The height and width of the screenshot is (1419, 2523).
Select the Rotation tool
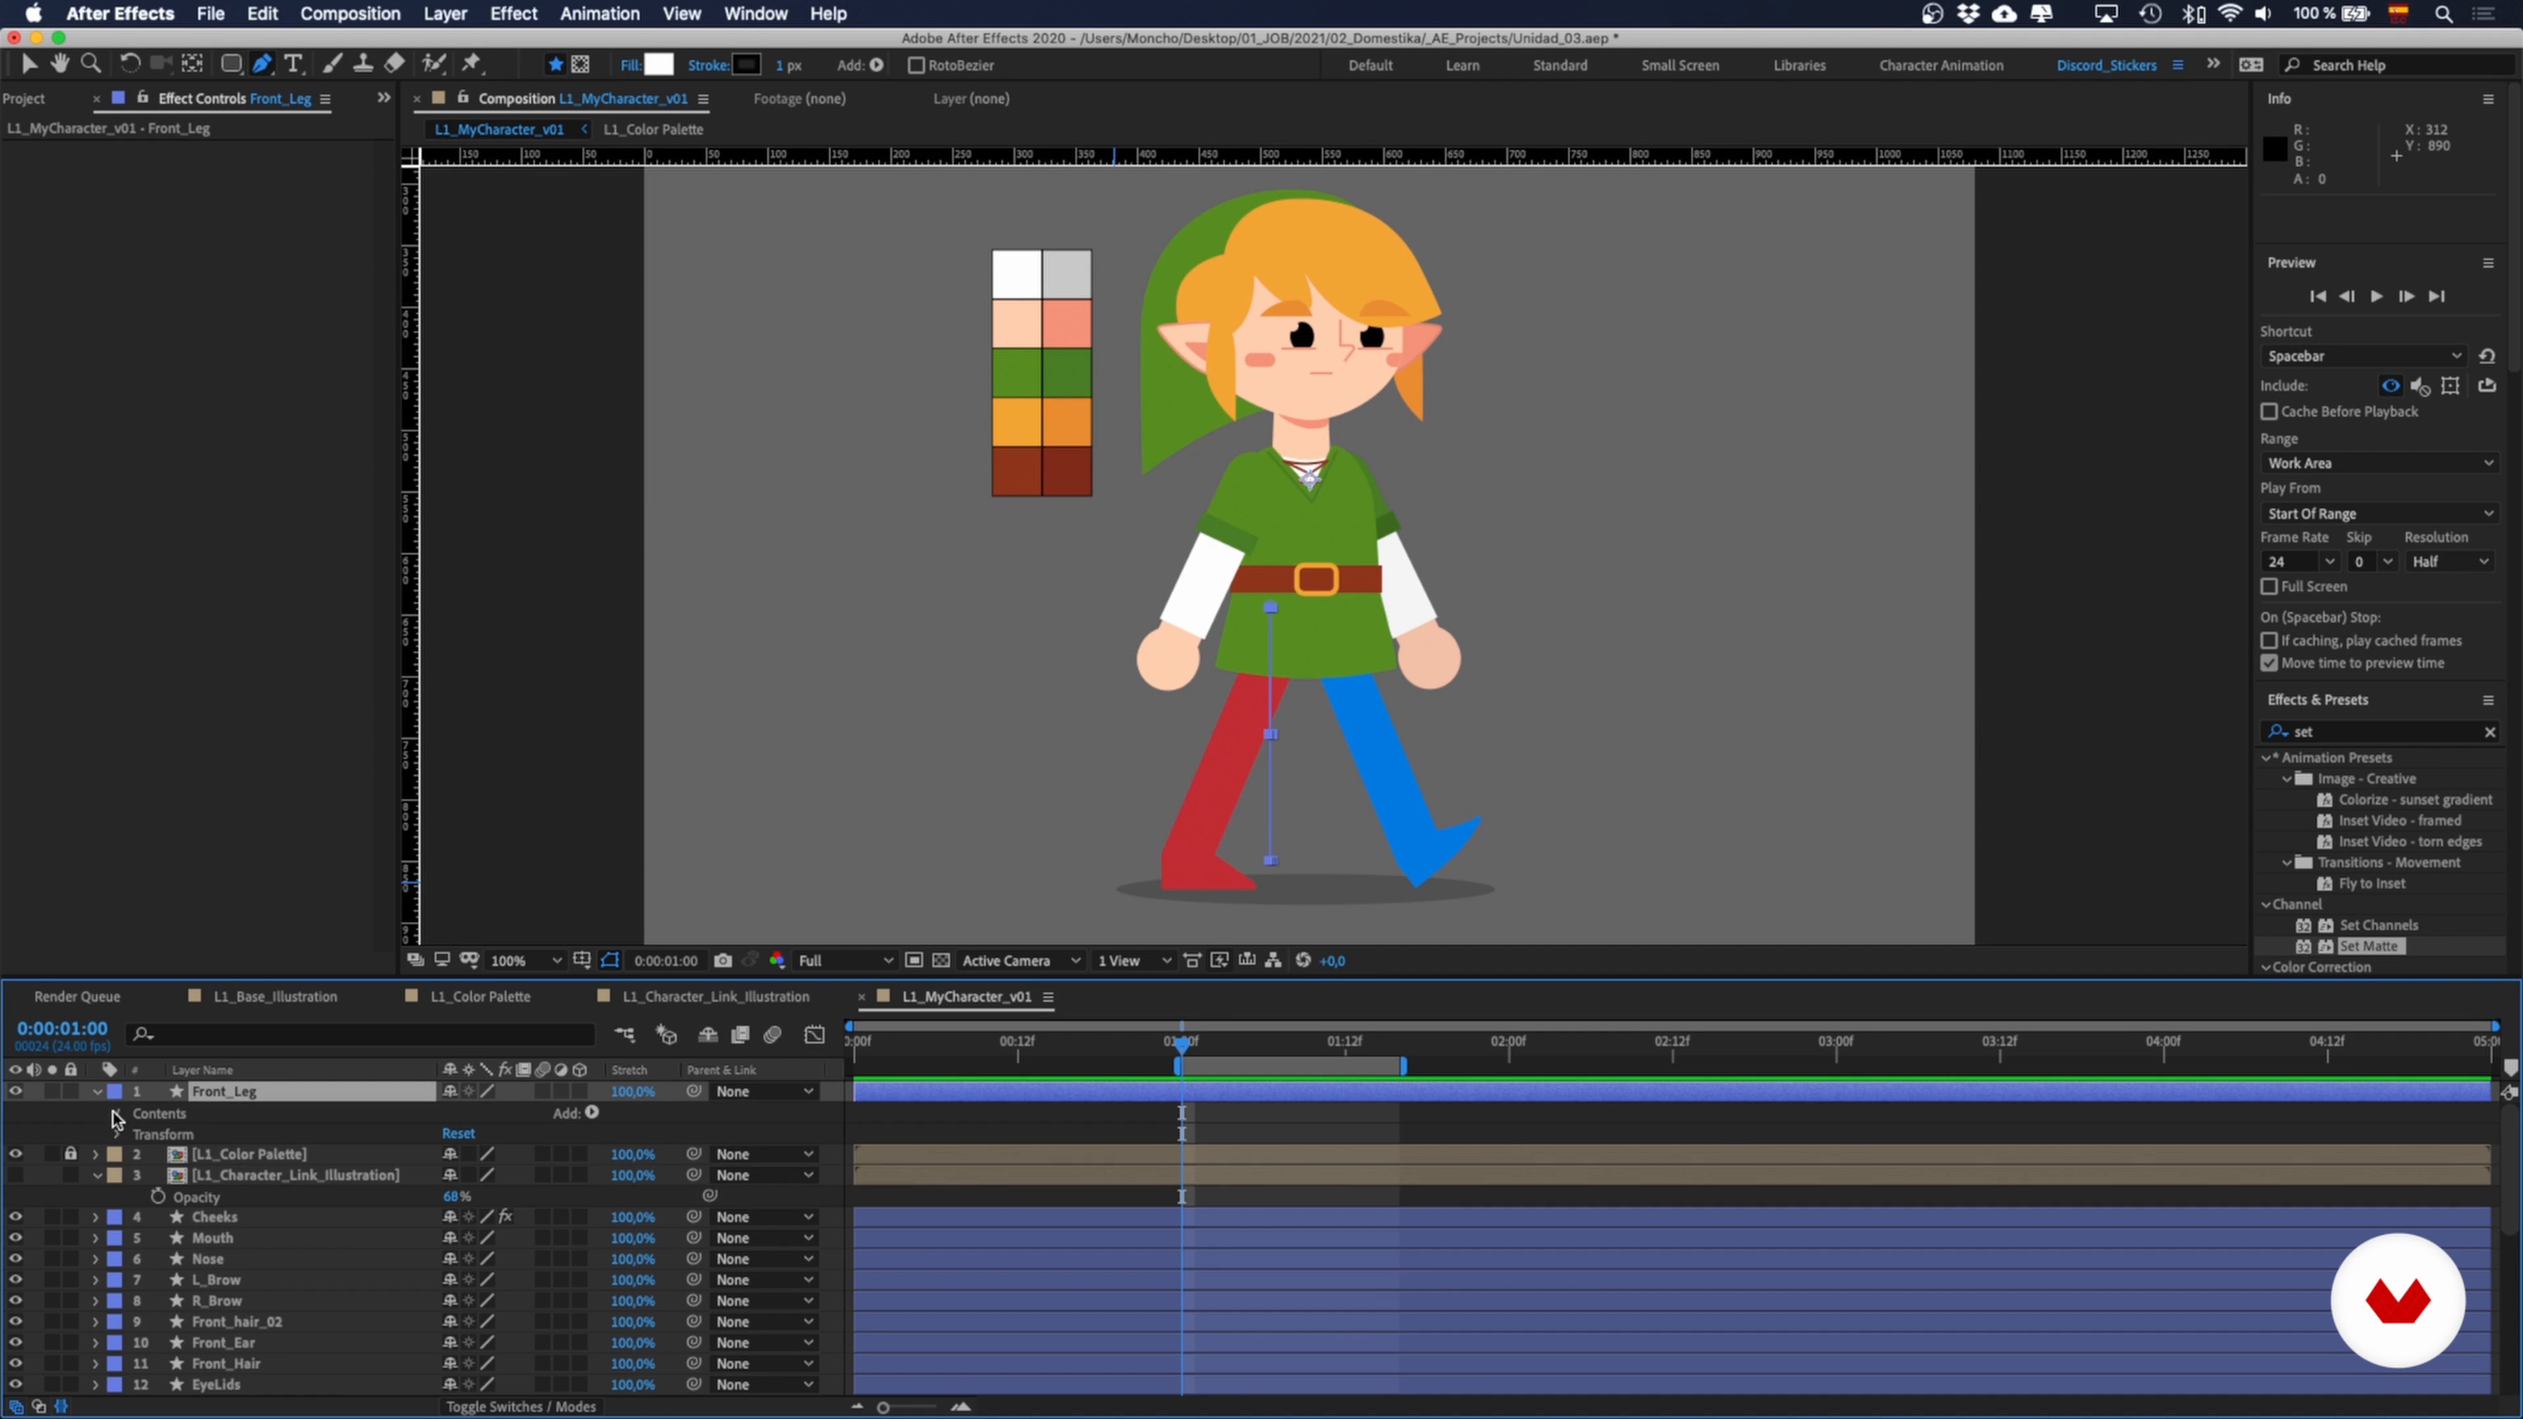pos(129,64)
